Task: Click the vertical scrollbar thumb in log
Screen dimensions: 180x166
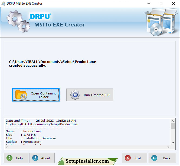Action: coord(173,126)
